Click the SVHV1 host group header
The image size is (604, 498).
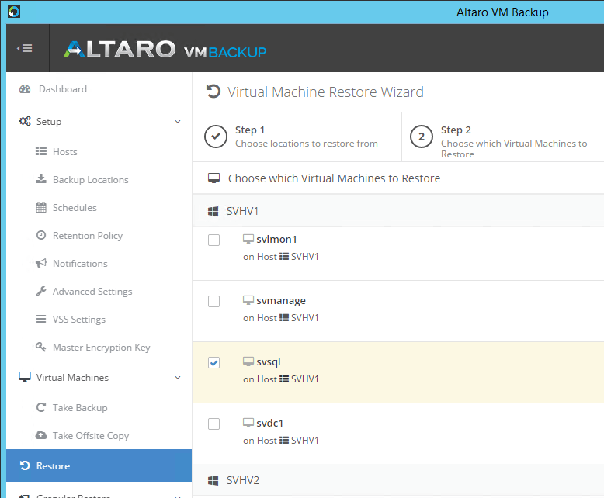pyautogui.click(x=398, y=211)
